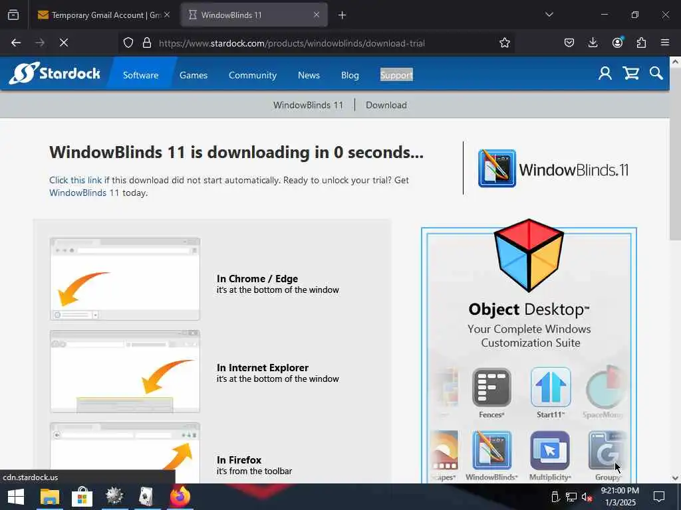List all tabs dropdown arrow
Screen dimensions: 681x510
pos(549,15)
